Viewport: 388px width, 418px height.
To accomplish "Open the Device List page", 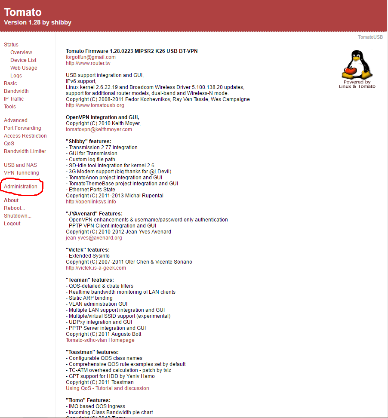I will [x=23, y=60].
